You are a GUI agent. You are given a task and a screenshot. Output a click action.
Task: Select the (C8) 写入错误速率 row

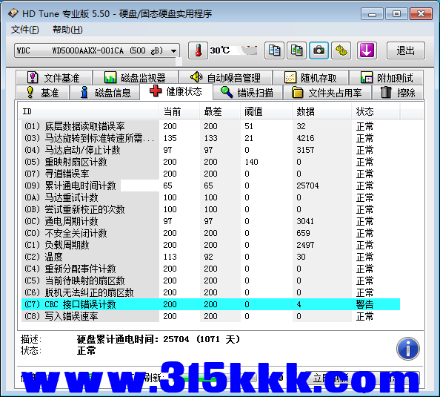210,316
